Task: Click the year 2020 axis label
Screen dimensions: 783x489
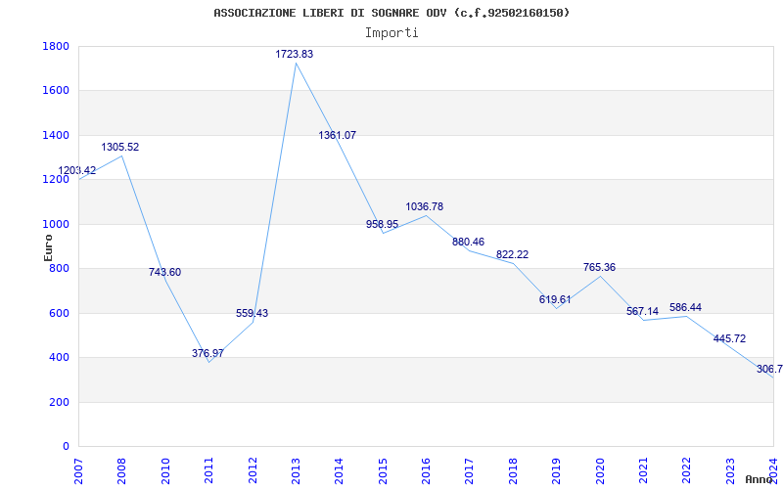Action: (600, 471)
